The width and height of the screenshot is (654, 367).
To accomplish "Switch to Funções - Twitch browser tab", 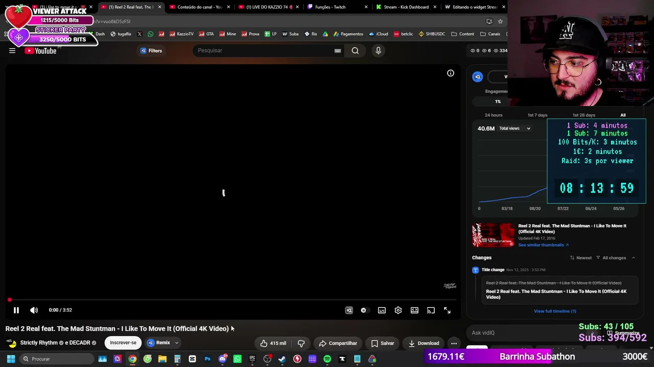I will (x=337, y=7).
